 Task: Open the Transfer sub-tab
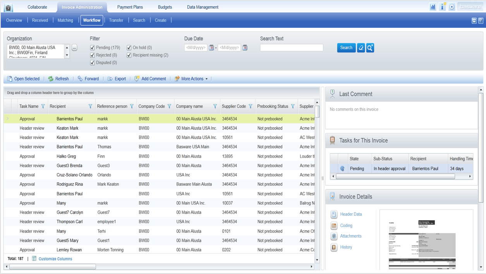(x=116, y=20)
